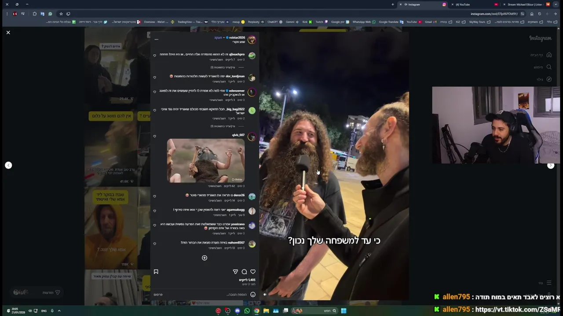
Task: Open dor_tordjman's profile avatar
Action: point(252,78)
